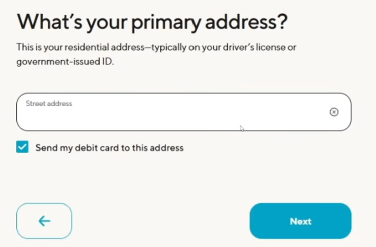The height and width of the screenshot is (247, 376).
Task: Continue with the Next button
Action: point(301,221)
